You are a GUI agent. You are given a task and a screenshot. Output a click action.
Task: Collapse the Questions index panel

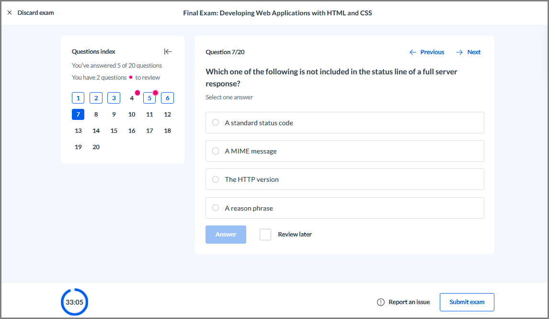tap(168, 52)
